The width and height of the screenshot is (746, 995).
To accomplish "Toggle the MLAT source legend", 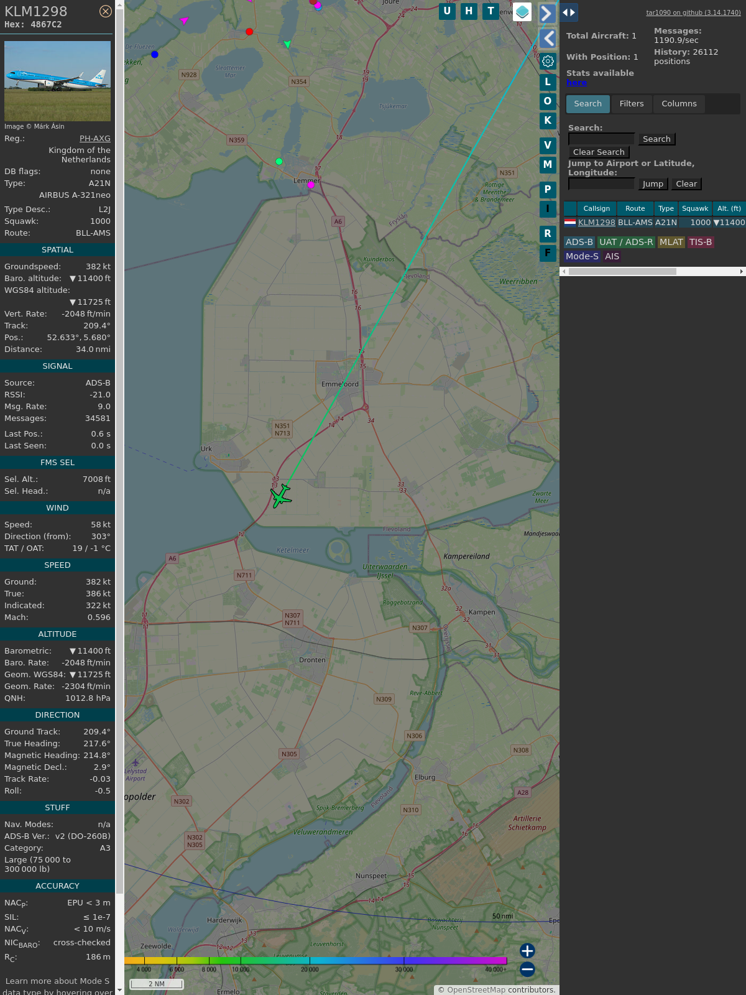I will (671, 243).
